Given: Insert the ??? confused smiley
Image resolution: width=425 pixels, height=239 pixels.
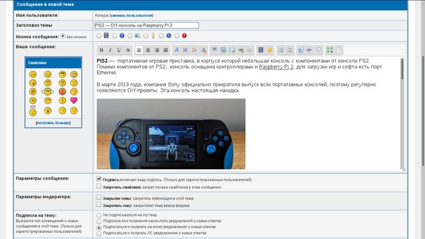Looking at the screenshot, I should [33, 111].
